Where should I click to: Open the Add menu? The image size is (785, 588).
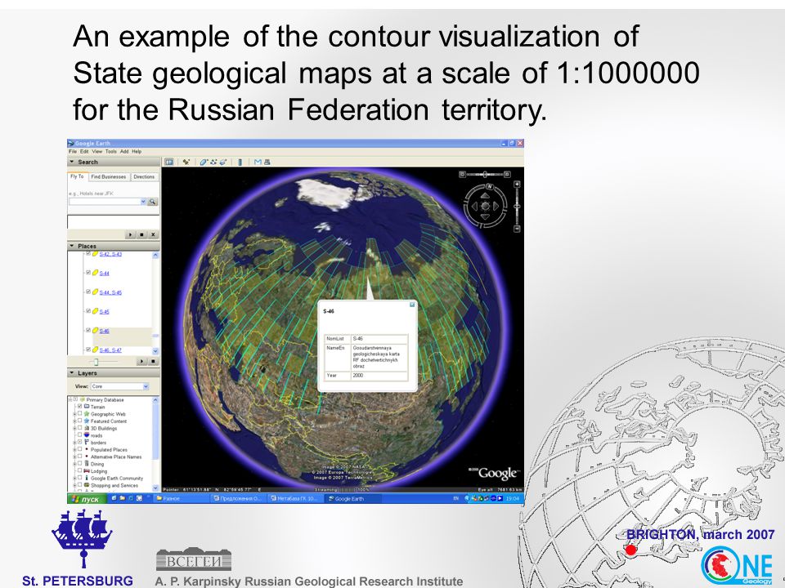[124, 152]
